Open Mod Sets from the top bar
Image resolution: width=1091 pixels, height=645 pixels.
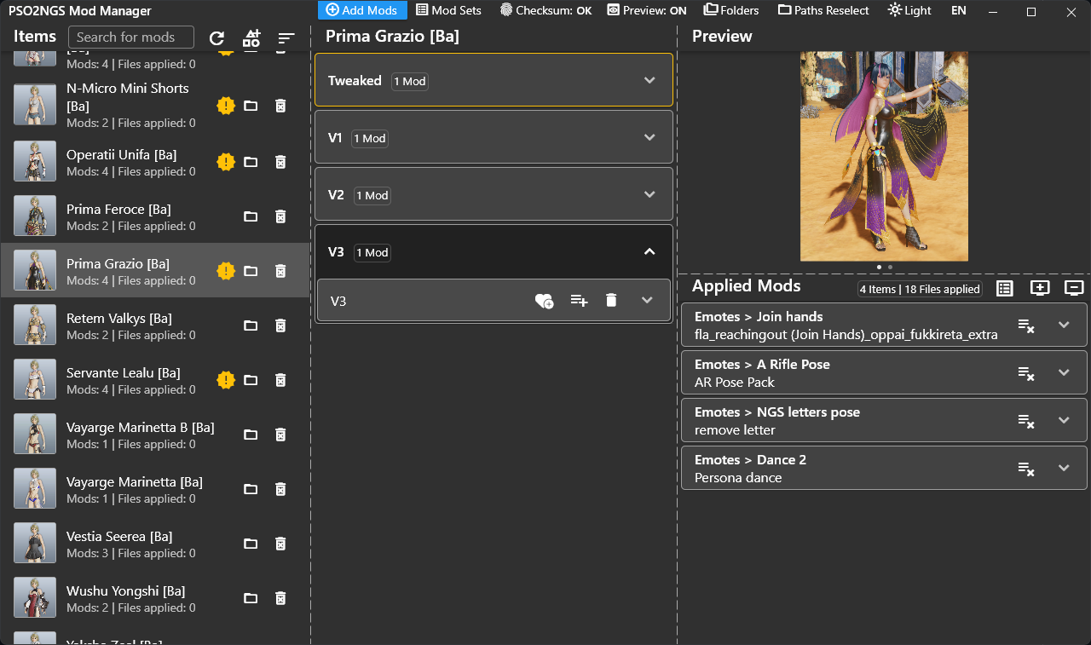coord(448,10)
